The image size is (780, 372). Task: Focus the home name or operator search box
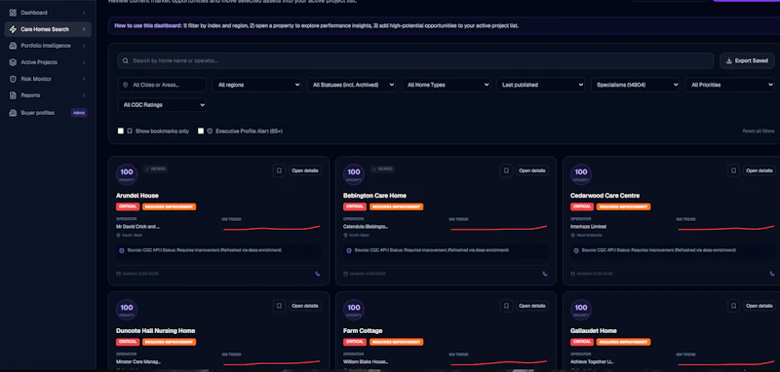pos(415,60)
